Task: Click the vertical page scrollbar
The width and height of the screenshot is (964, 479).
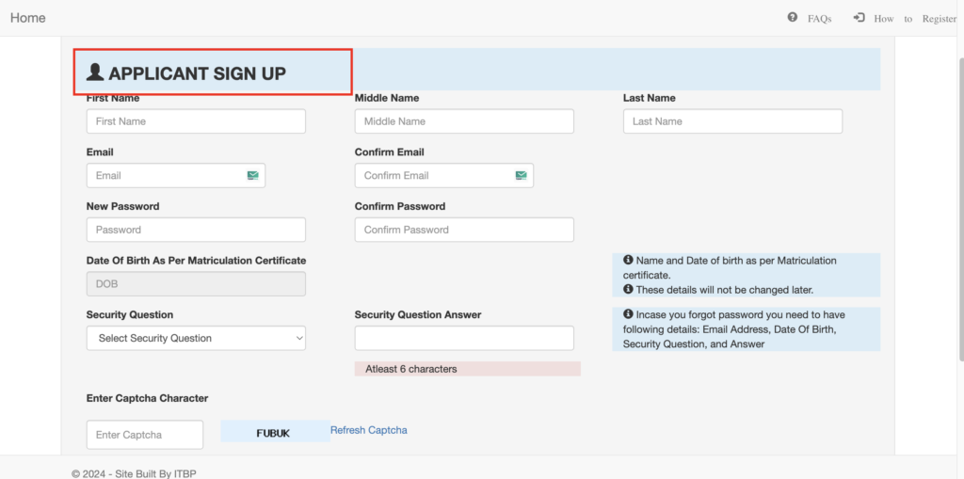Action: (960, 209)
